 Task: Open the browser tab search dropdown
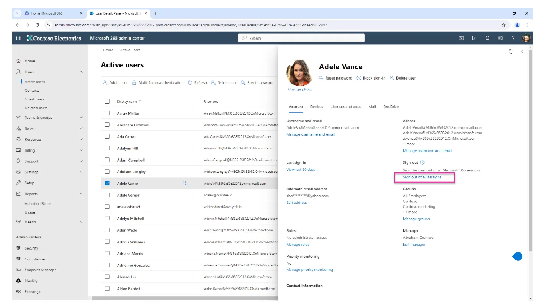point(17,13)
